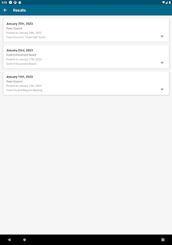This screenshot has width=172, height=245.
Task: Select Town Council Regular Meeting description
Action: (x=24, y=90)
